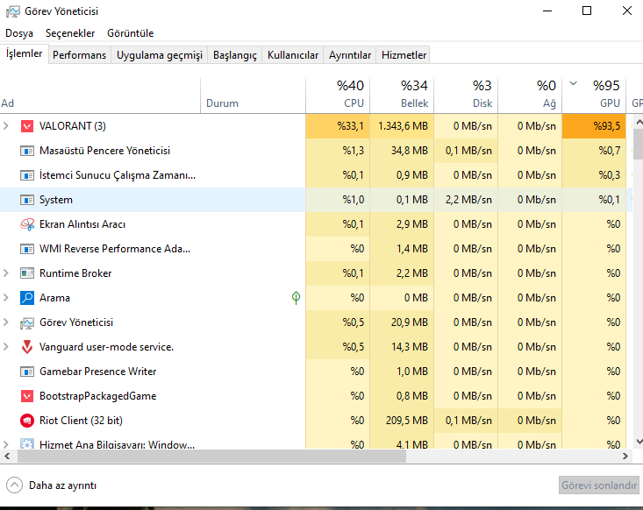
Task: Collapse view with Daha az ayrıntı
Action: point(51,485)
